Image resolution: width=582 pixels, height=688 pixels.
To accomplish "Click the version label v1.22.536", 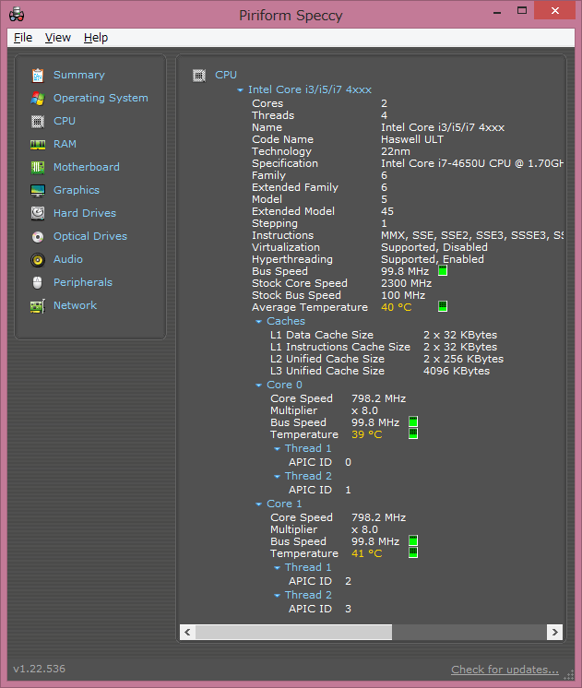I will point(39,669).
